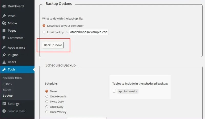
Task: Click the Settings sliders icon
Action: click(4, 104)
